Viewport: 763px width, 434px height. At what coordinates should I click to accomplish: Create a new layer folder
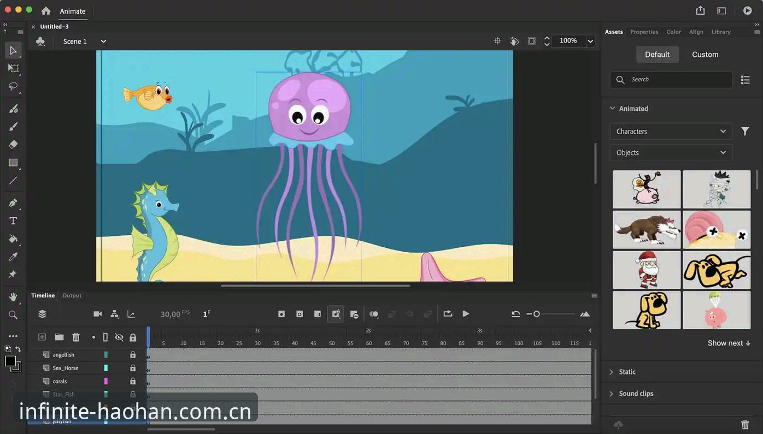(59, 337)
